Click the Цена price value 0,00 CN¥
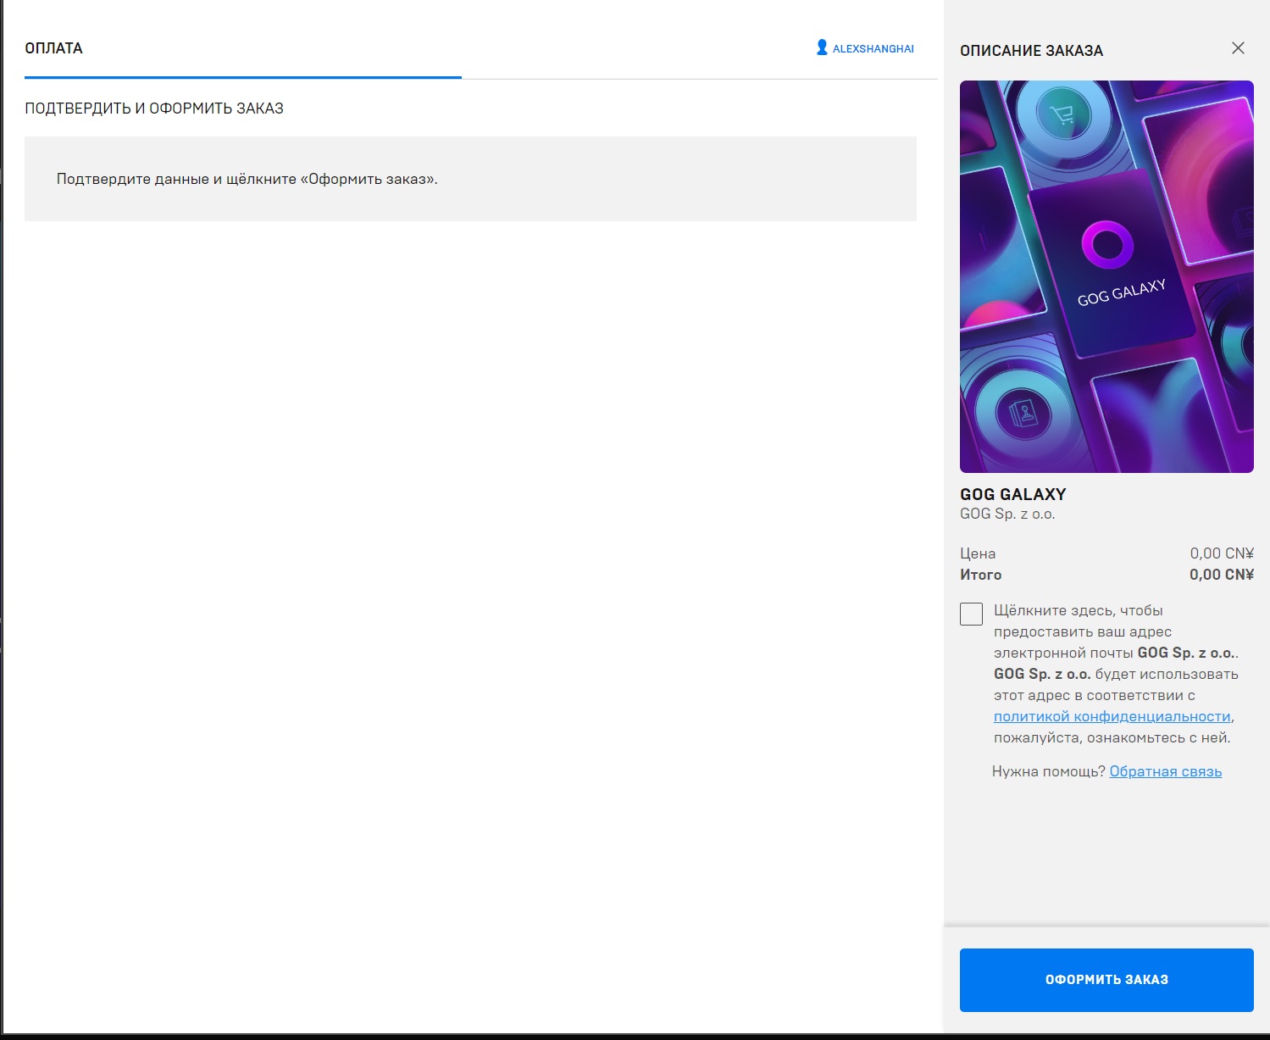 [1222, 553]
